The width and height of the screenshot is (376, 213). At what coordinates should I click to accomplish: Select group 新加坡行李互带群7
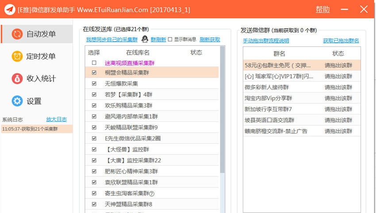click(302, 109)
